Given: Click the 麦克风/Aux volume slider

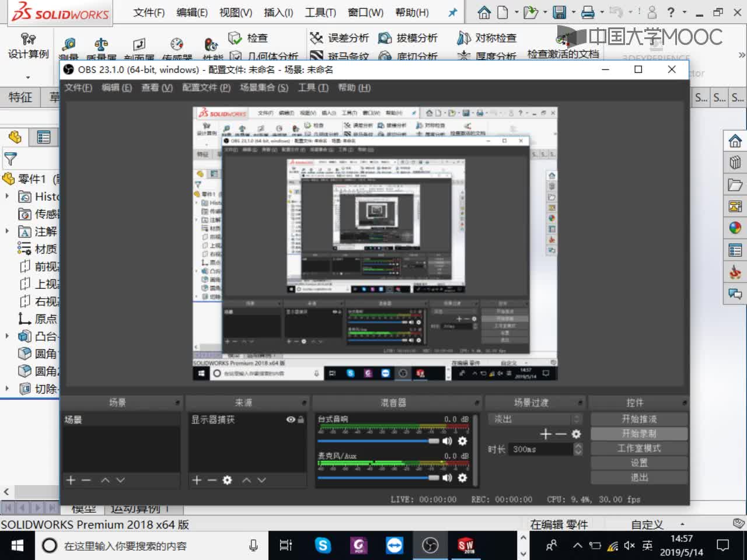Looking at the screenshot, I should click(378, 478).
